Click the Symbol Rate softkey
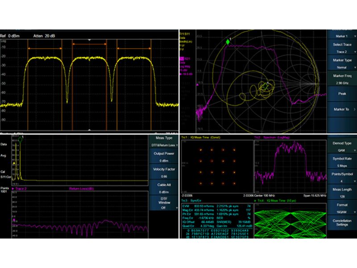This screenshot has width=357, height=268. pos(342,162)
